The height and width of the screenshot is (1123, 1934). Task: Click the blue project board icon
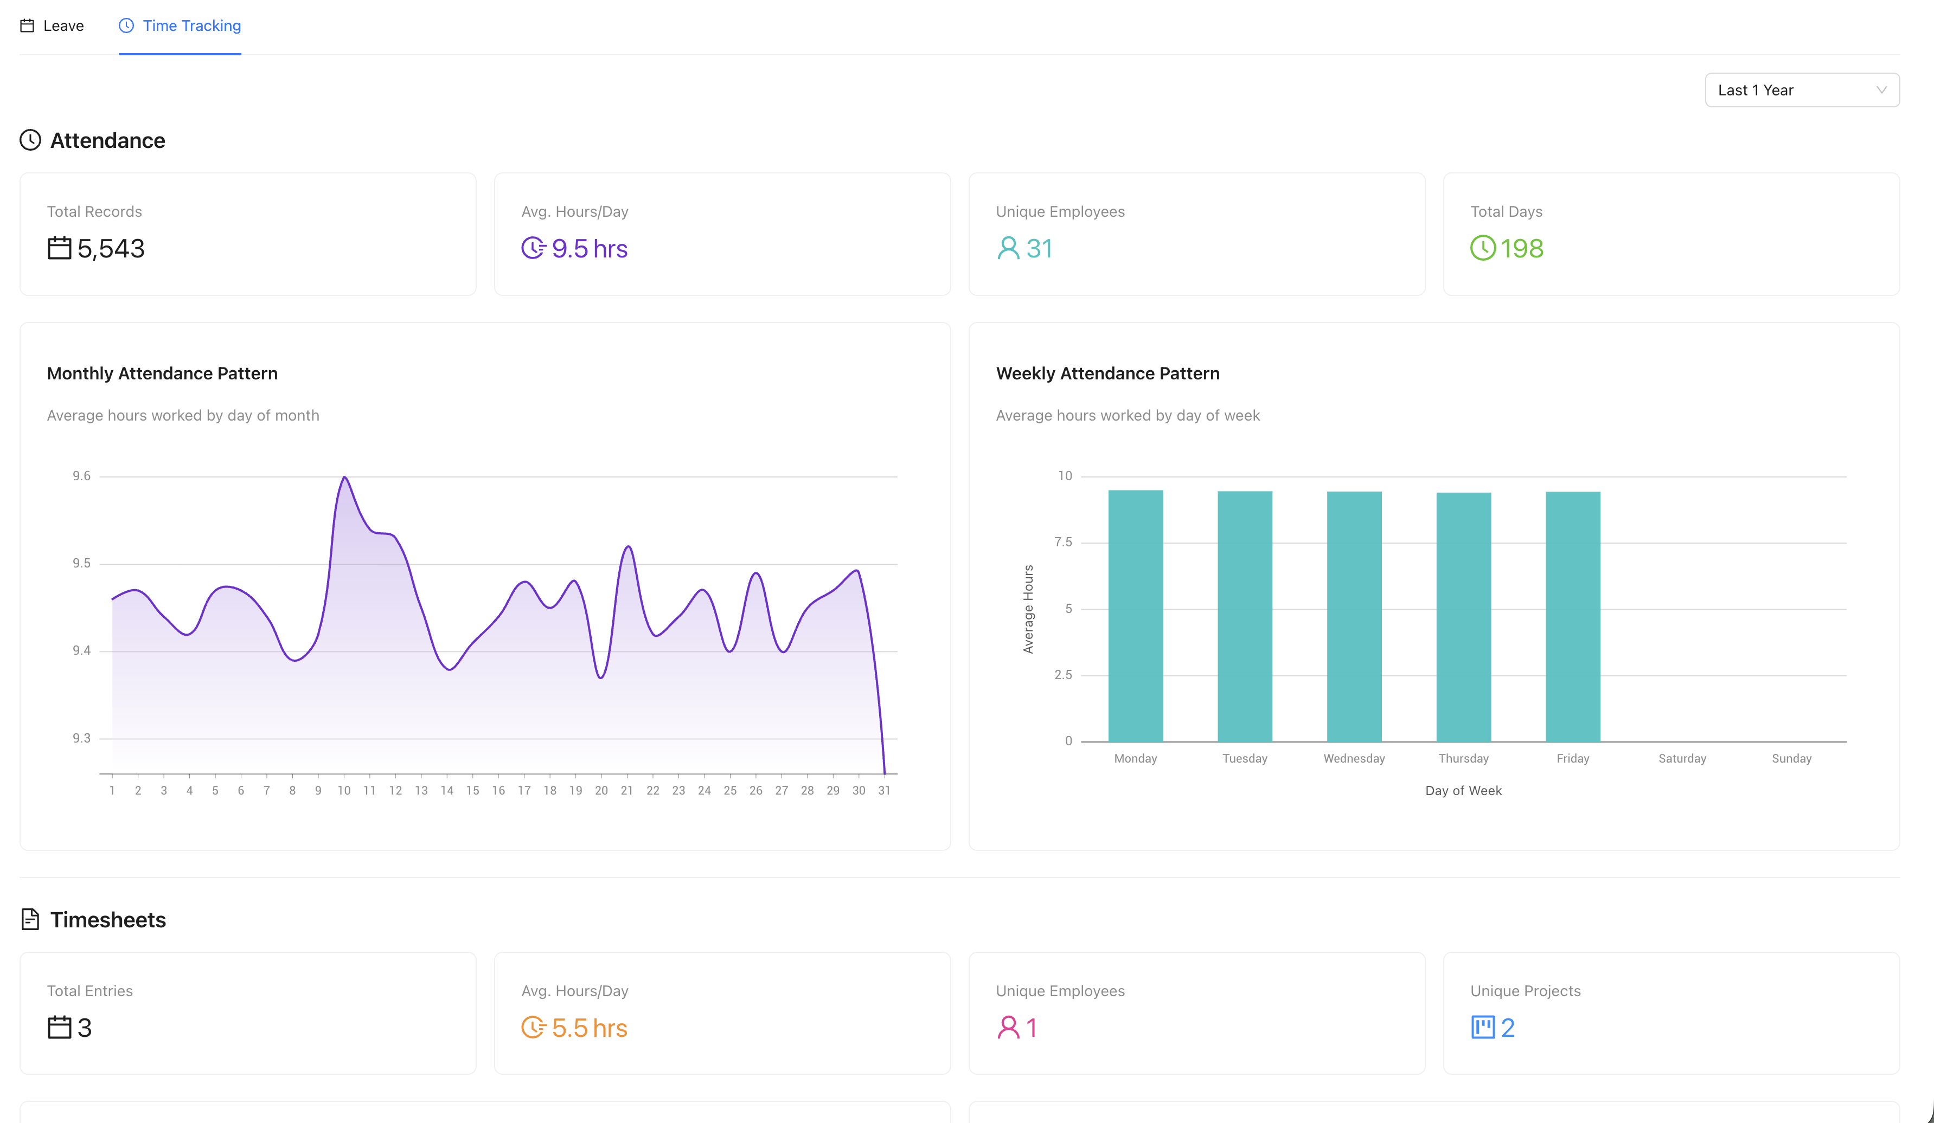(x=1483, y=1027)
